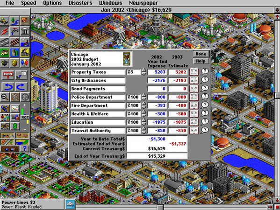Click the Help button in budget
This screenshot has height=210, width=280.
(201, 61)
